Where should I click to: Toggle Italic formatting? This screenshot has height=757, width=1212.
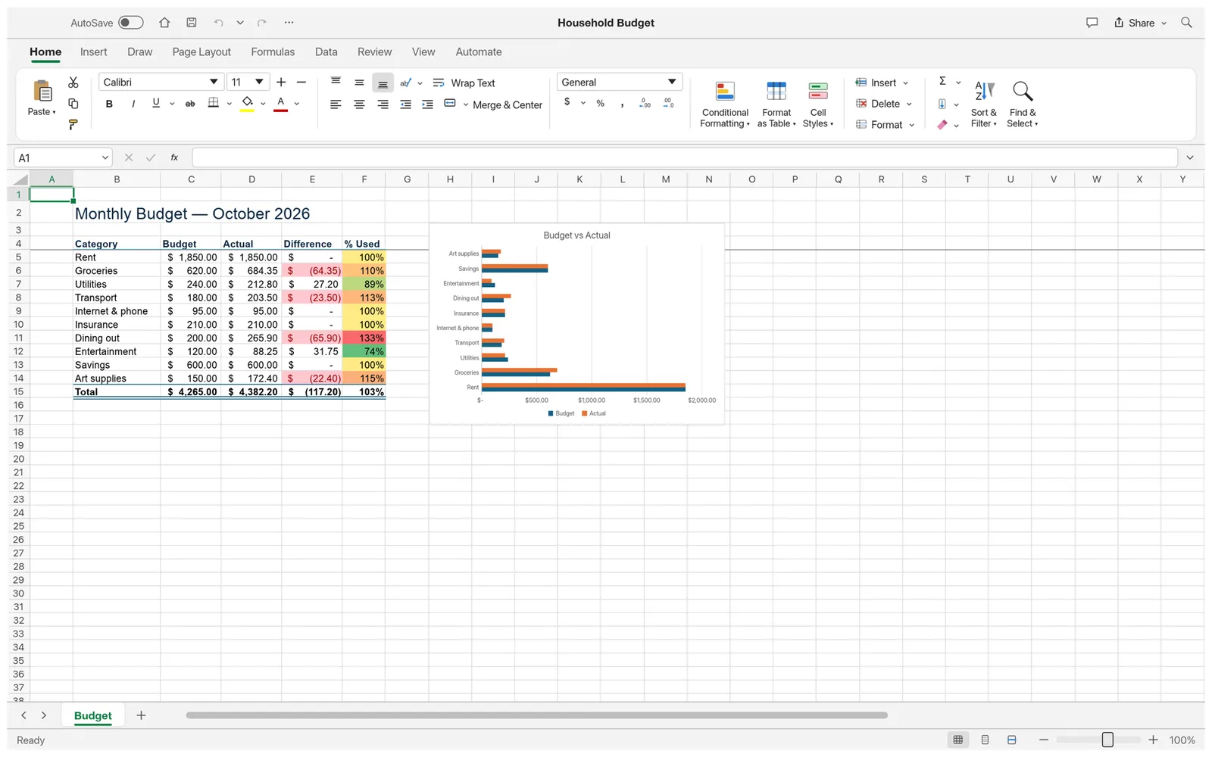click(133, 104)
